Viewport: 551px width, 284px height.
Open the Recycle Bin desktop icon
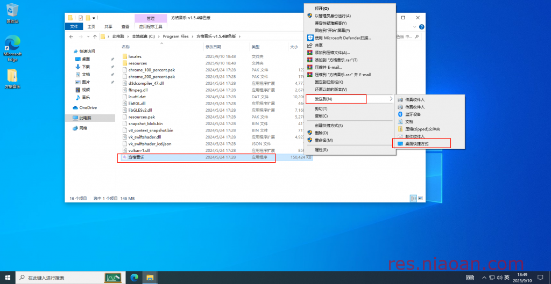(12, 13)
